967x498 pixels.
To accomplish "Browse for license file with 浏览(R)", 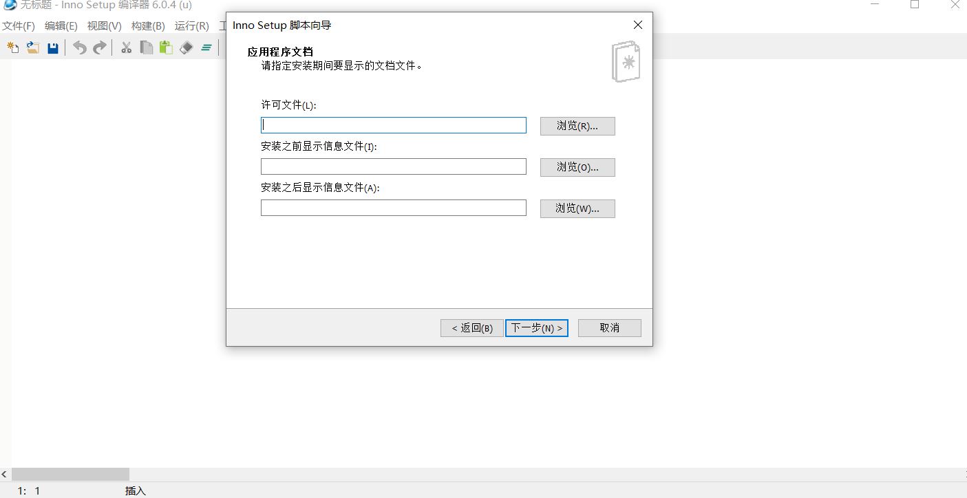I will [577, 126].
